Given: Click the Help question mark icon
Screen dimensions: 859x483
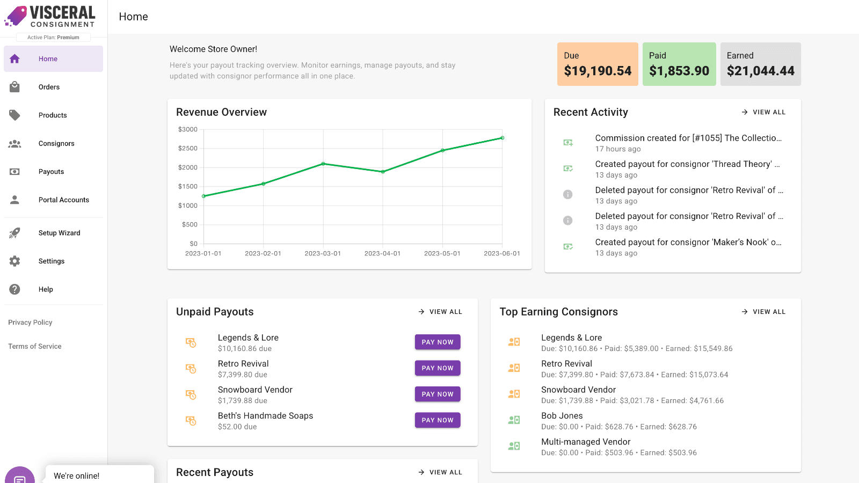Looking at the screenshot, I should pos(15,289).
